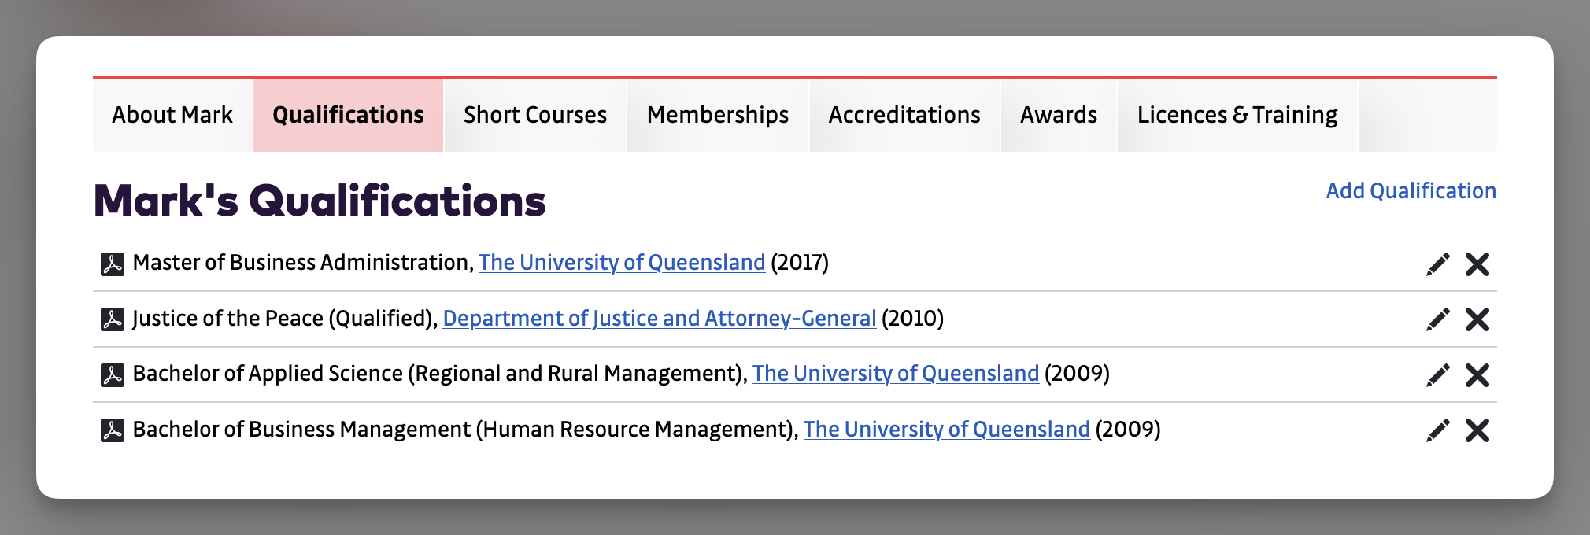Edit the Justice of the Peace qualification
The image size is (1590, 535).
[1437, 319]
